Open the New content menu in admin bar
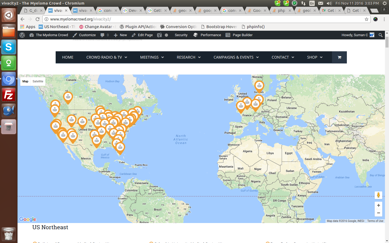The height and width of the screenshot is (243, 389). point(120,35)
